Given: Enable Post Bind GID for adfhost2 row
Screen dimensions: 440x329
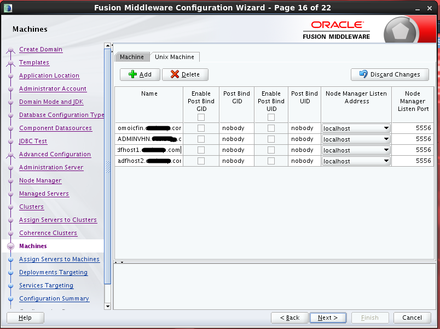Looking at the screenshot, I should coord(201,161).
